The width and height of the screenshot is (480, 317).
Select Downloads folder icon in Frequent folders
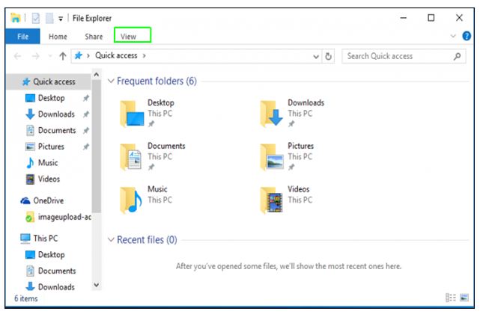[272, 114]
